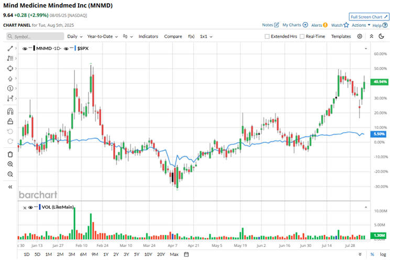Toggle magnet snap mode
The image size is (394, 260).
(x=10, y=112)
